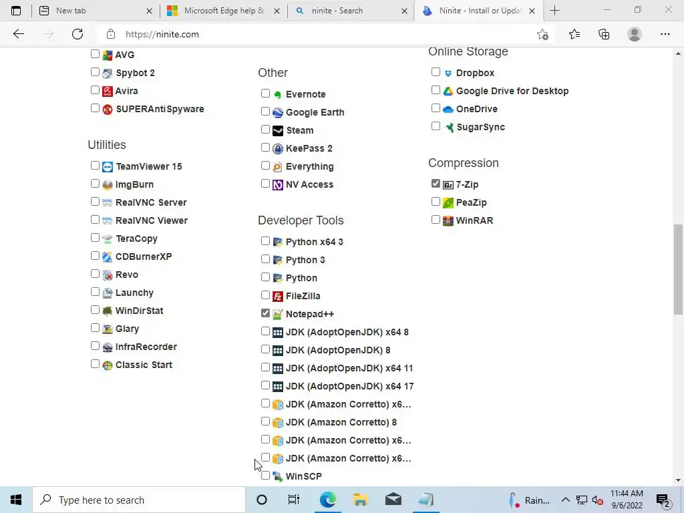Screen dimensions: 684x513
Task: Click the ninite.com address bar
Action: click(x=325, y=34)
